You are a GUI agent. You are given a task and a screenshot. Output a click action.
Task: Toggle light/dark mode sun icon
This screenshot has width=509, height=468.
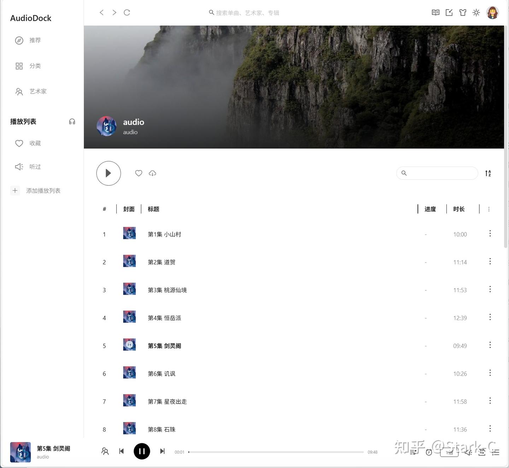476,12
